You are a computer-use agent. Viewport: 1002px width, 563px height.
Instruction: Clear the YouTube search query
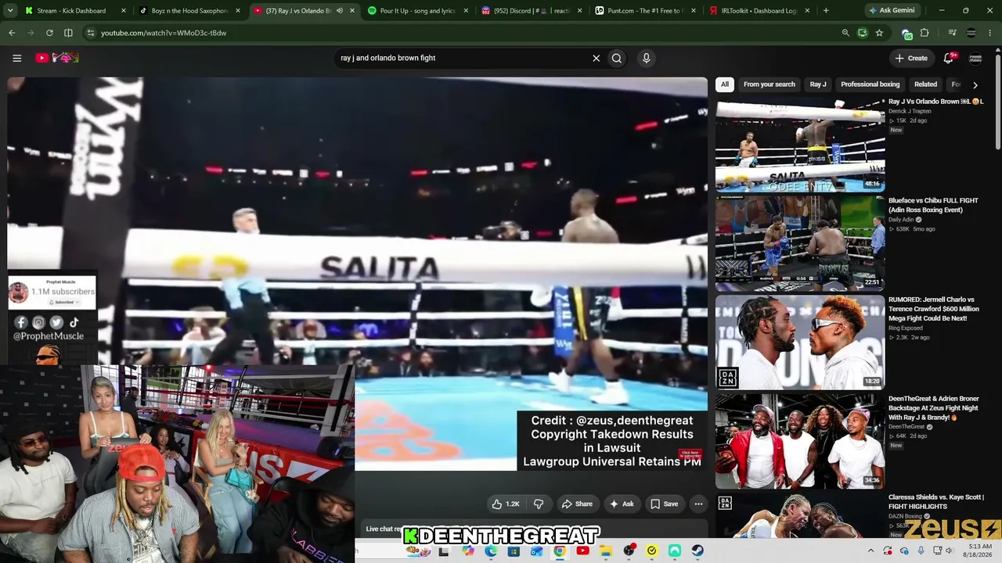coord(596,58)
